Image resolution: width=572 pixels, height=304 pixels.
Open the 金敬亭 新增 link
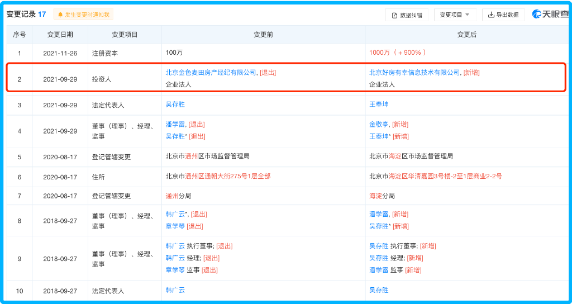(379, 125)
